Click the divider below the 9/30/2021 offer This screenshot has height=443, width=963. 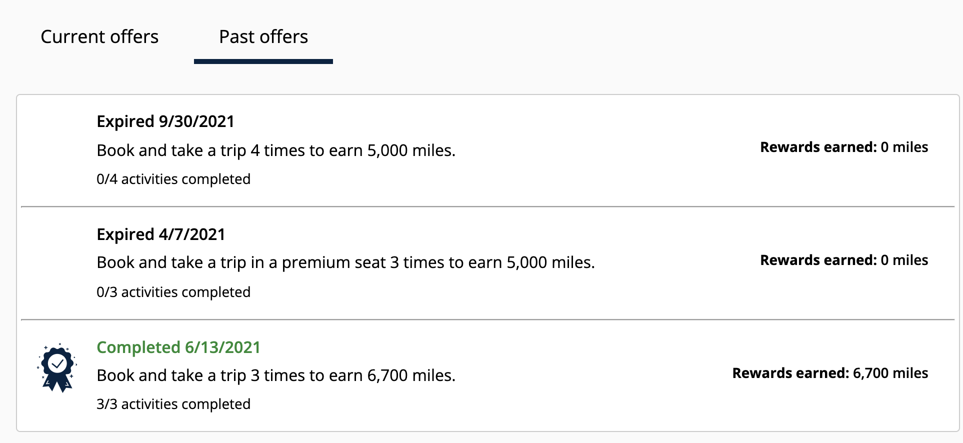487,206
